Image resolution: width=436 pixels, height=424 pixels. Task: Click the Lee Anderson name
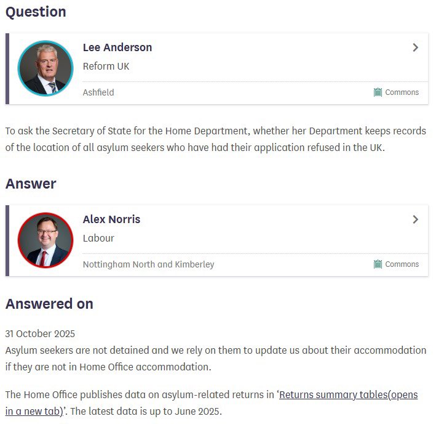coord(117,47)
